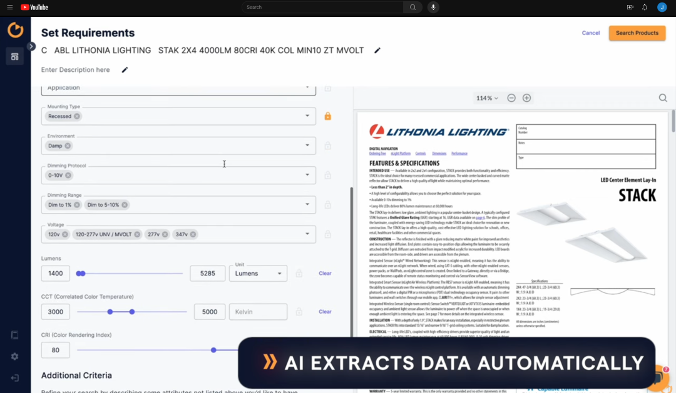Jump to Controls in the spec sheet
The height and width of the screenshot is (393, 676).
click(421, 154)
